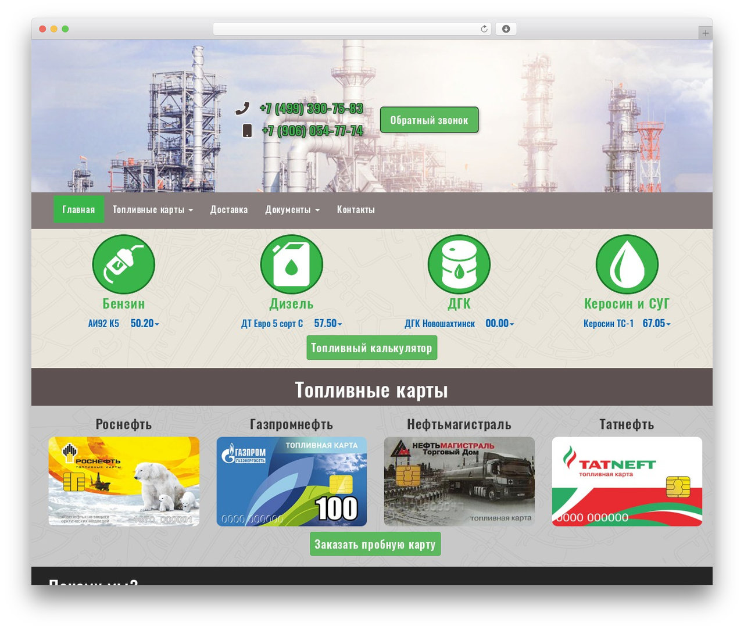The width and height of the screenshot is (744, 630).
Task: Open the АИ92 К5 50.20 price dropdown
Action: (x=124, y=324)
